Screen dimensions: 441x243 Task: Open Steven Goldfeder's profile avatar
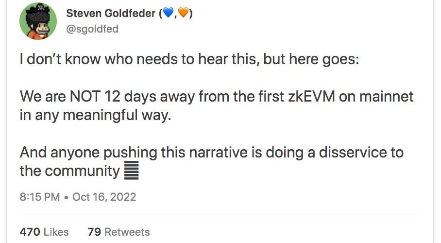(x=38, y=21)
